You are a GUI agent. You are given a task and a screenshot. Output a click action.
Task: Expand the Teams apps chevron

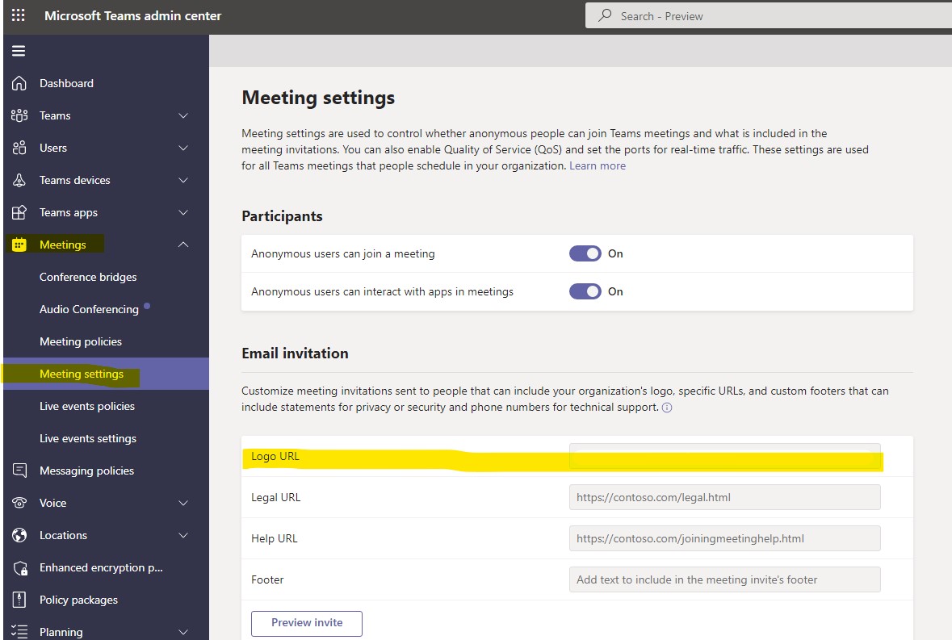pyautogui.click(x=183, y=212)
